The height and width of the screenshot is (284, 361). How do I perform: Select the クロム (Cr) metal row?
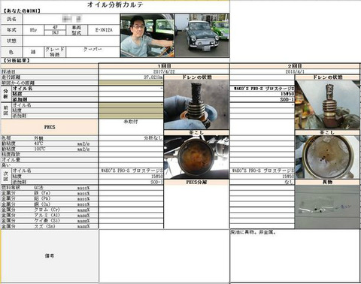click(x=49, y=210)
